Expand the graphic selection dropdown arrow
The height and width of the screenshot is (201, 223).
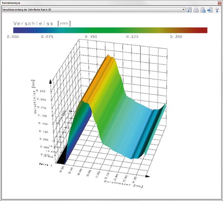(x=183, y=9)
